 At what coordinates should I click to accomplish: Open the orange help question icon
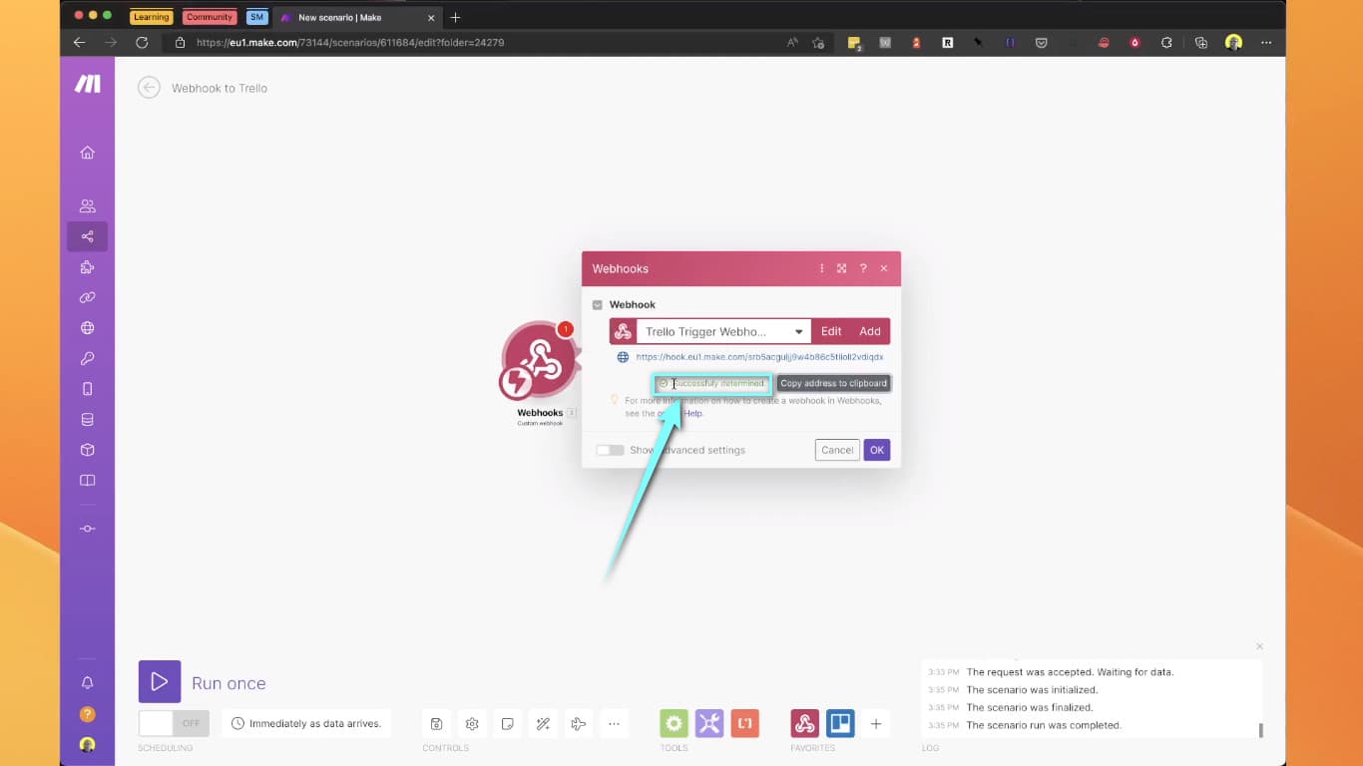88,714
